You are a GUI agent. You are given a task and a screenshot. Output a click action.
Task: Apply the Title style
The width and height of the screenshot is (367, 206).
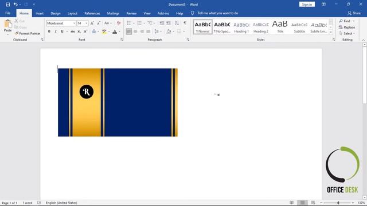pos(280,27)
